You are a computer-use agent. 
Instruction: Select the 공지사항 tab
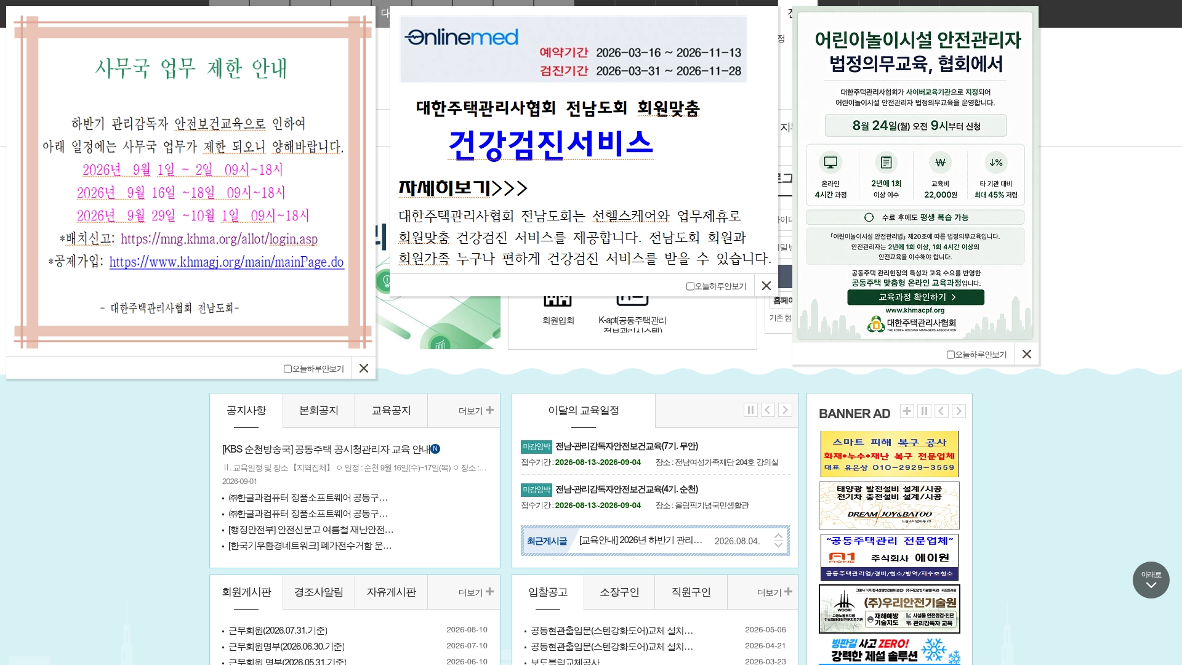[246, 411]
